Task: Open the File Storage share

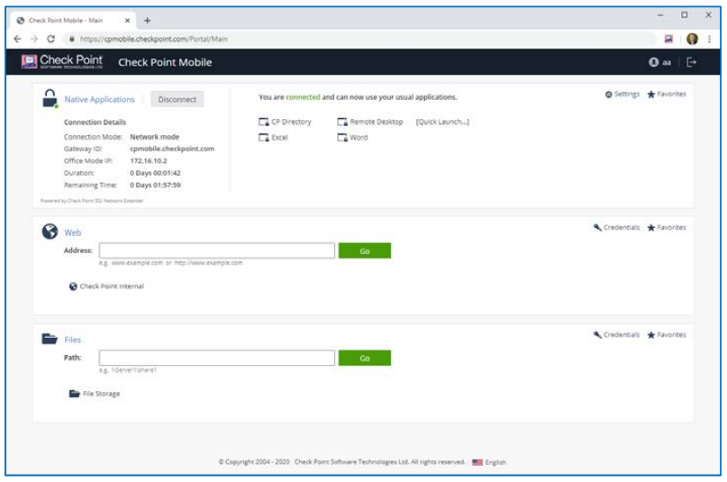Action: tap(95, 394)
